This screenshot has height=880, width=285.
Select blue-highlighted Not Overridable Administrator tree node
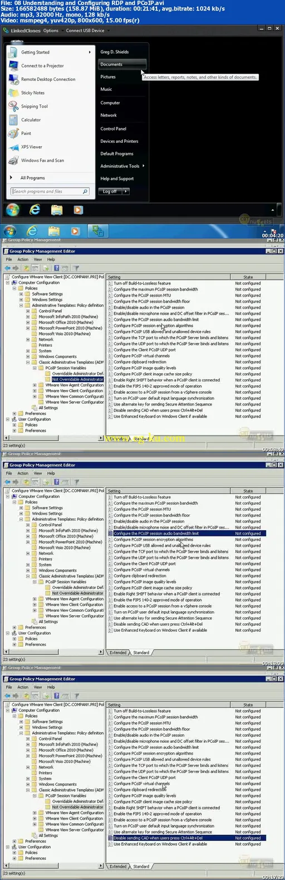click(x=77, y=379)
